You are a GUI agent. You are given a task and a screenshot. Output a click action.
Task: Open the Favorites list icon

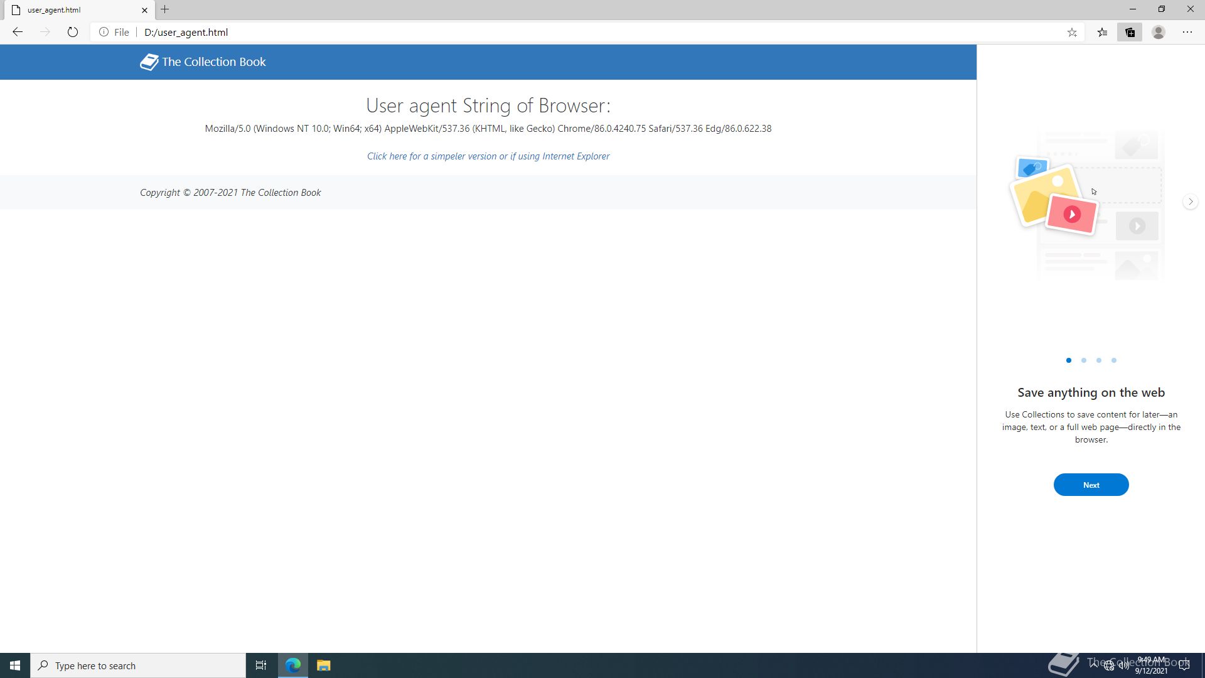pyautogui.click(x=1102, y=33)
